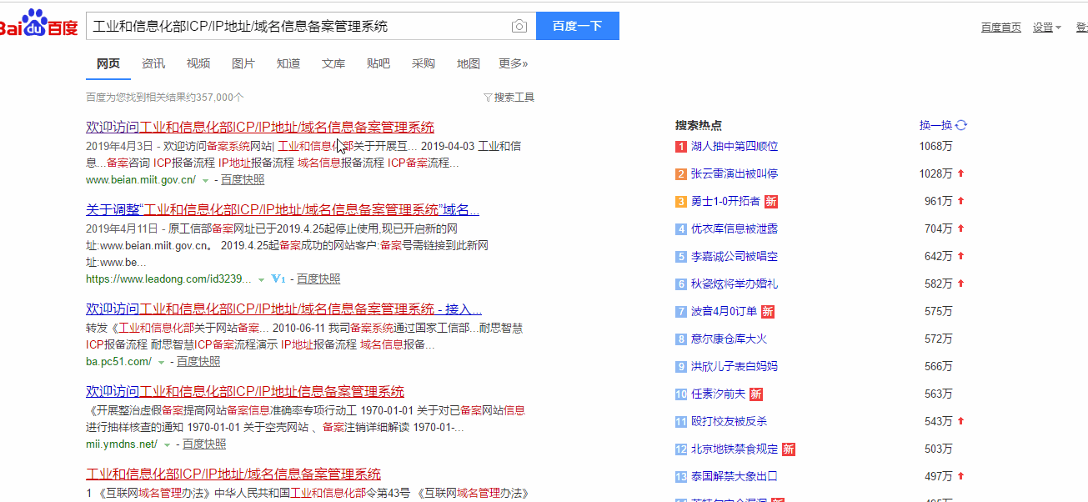Screen dimensions: 1088x502
Task: Open fifth result 工业和信息化部ICP/IP地址/域名信息备案管理系统
Action: 233,474
